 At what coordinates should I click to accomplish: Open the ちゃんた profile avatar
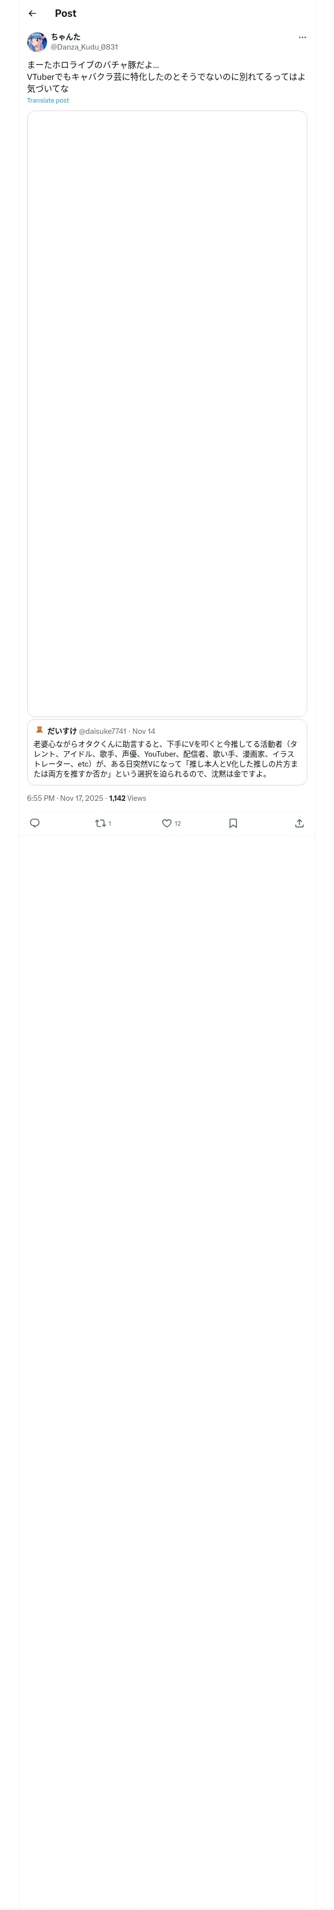tap(37, 42)
